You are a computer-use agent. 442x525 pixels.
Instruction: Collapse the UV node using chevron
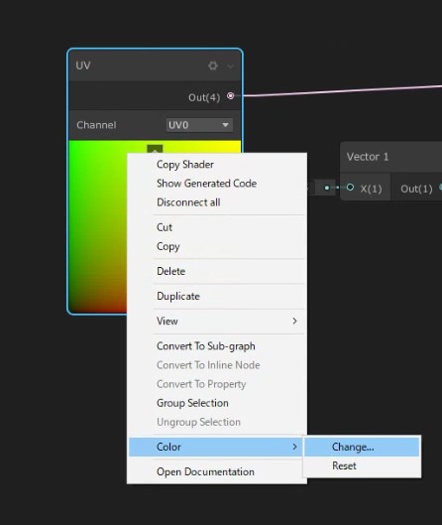pyautogui.click(x=230, y=66)
